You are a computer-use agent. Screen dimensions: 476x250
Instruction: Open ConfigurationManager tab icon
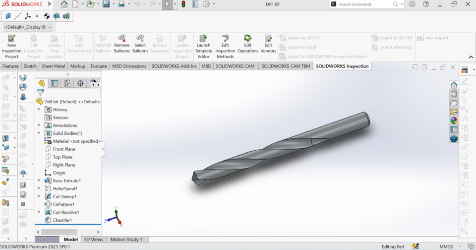(x=67, y=83)
